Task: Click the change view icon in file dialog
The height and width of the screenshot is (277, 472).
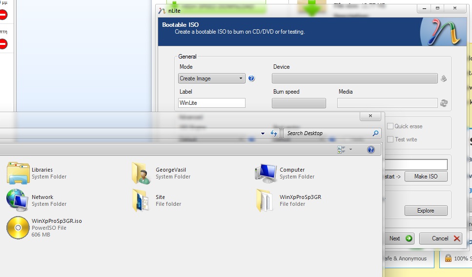Action: pos(341,150)
